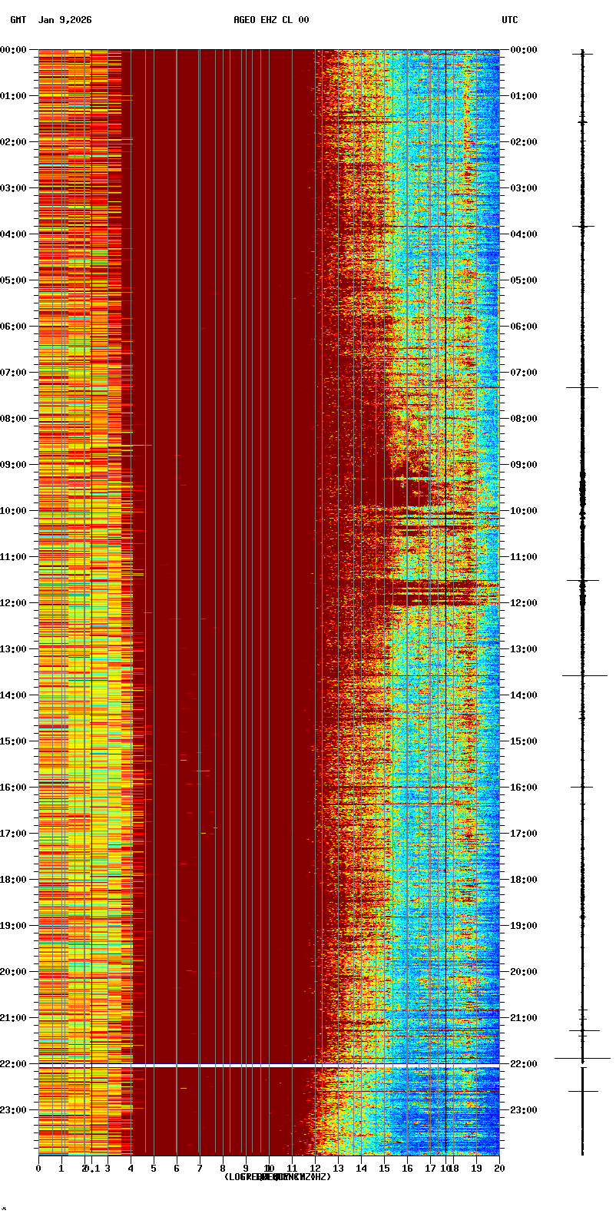
Task: Click the largest seismogram spike near 22:00
Action: 582,1059
